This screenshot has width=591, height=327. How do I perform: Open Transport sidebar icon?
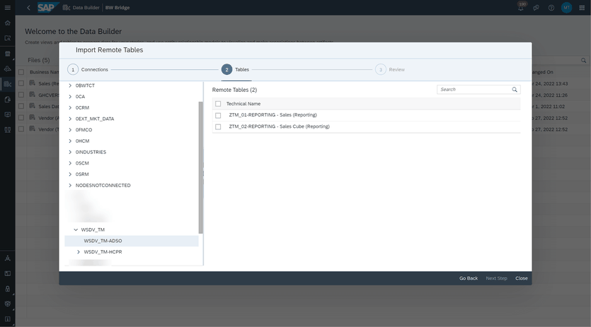pyautogui.click(x=8, y=304)
